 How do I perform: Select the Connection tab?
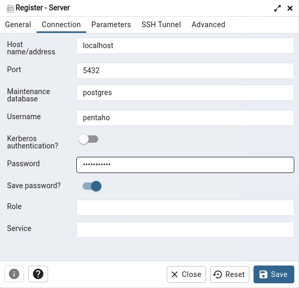pyautogui.click(x=61, y=25)
